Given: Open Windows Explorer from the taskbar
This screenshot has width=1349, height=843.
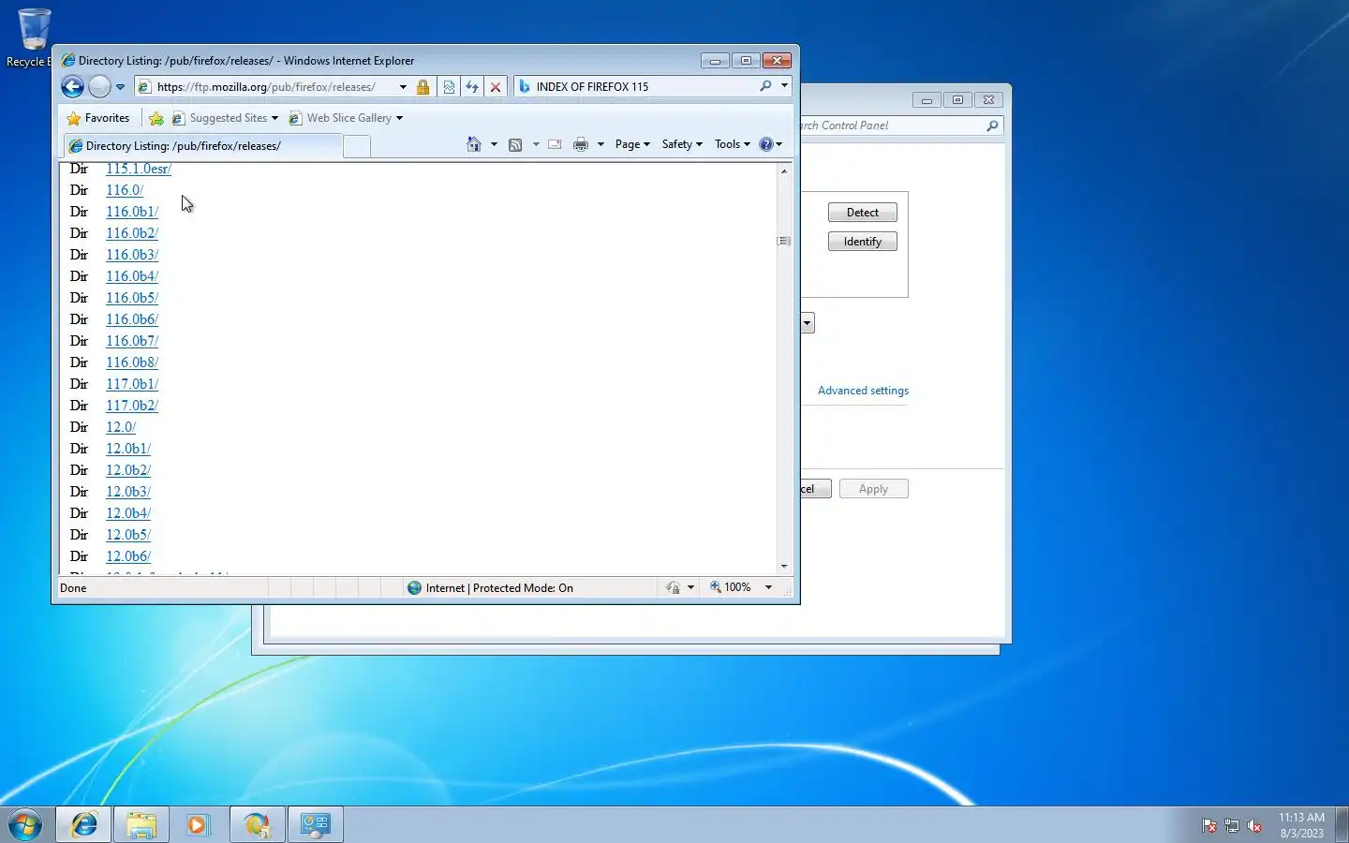Looking at the screenshot, I should pos(141,824).
